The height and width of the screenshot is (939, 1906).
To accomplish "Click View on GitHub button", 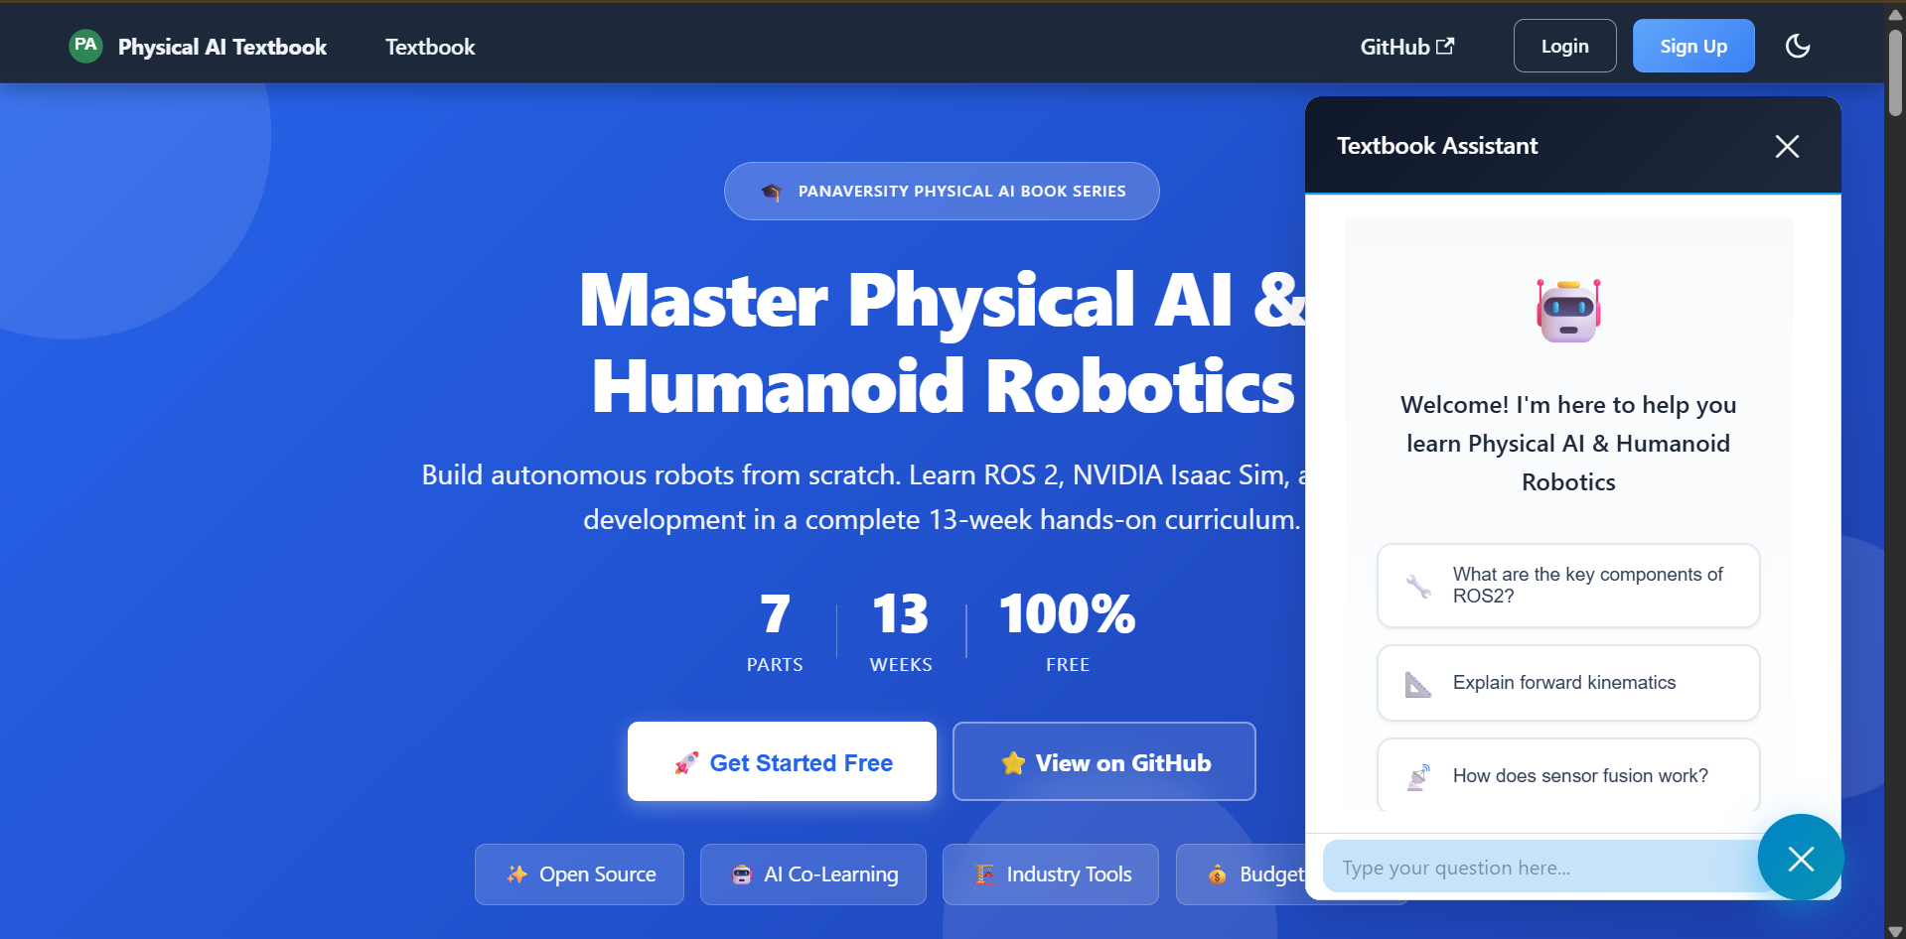I will tap(1103, 761).
